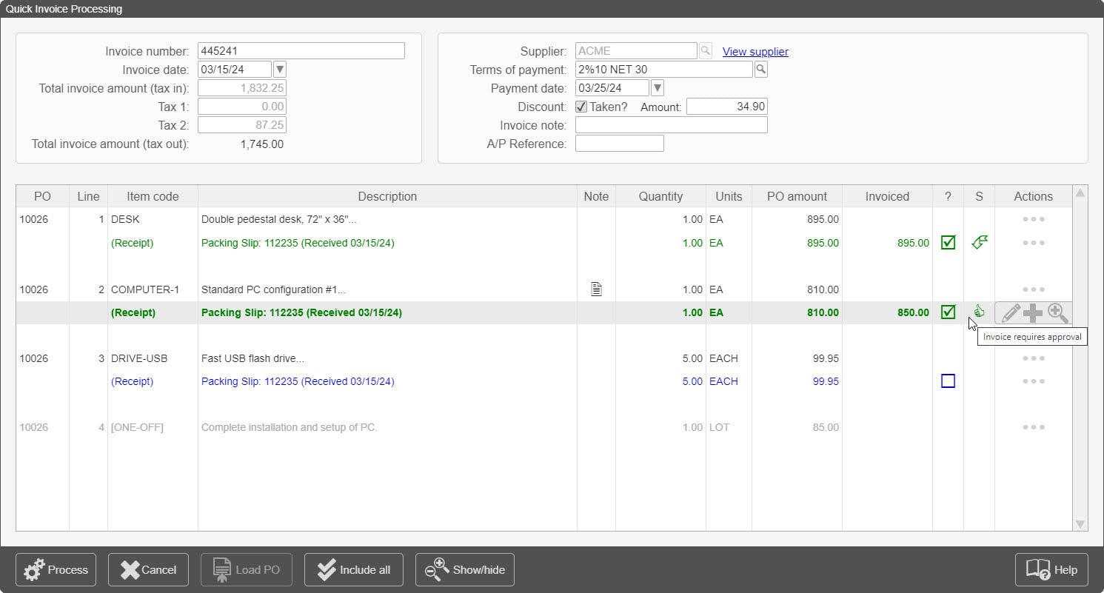Screen dimensions: 1104x593
Task: Open the magnifier drill-down icon in the Actions toolbar
Action: 1057,312
